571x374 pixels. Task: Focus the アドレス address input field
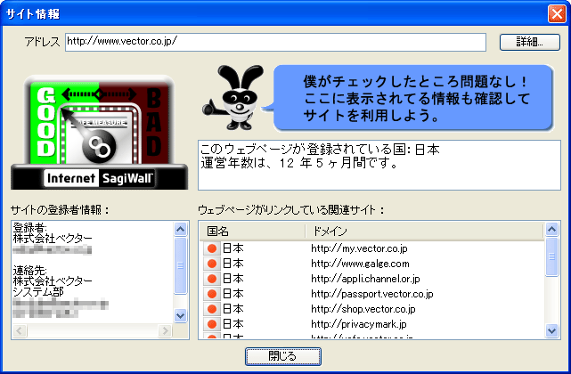pos(275,42)
